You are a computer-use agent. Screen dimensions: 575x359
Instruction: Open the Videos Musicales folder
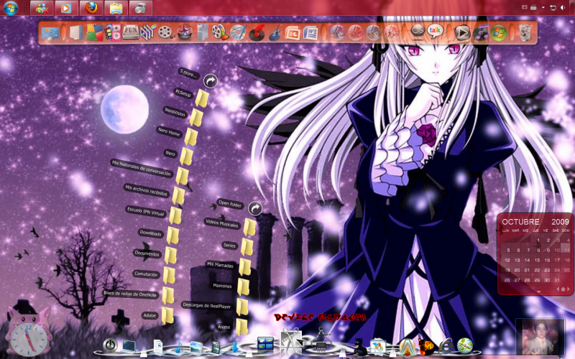coord(249,227)
